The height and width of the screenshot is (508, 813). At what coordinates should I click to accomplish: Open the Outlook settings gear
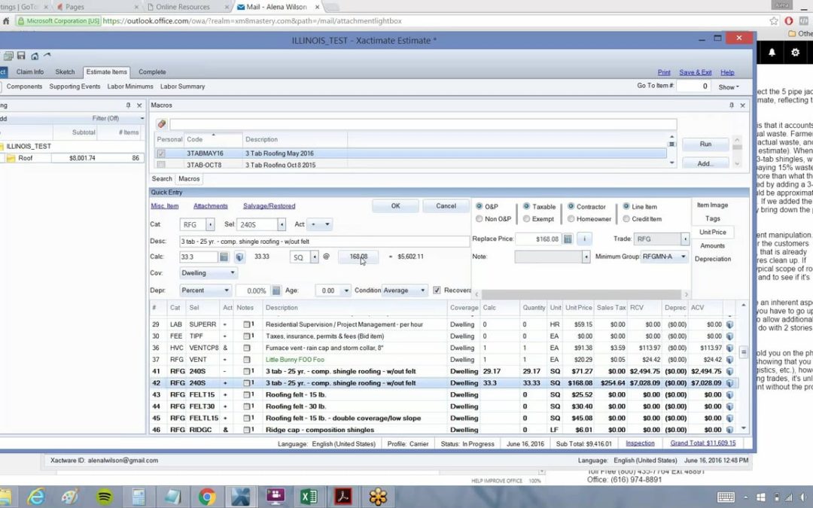(x=795, y=53)
